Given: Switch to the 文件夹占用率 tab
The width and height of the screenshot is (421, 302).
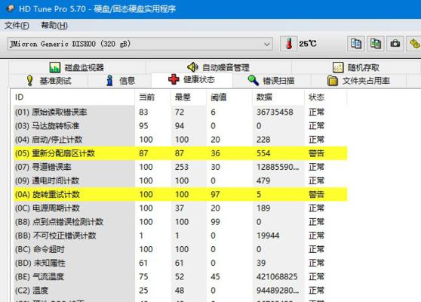Looking at the screenshot, I should point(358,80).
